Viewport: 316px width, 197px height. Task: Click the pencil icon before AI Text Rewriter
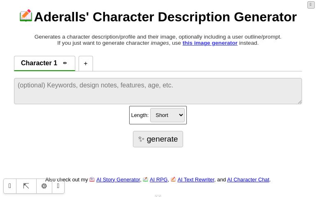(x=173, y=179)
